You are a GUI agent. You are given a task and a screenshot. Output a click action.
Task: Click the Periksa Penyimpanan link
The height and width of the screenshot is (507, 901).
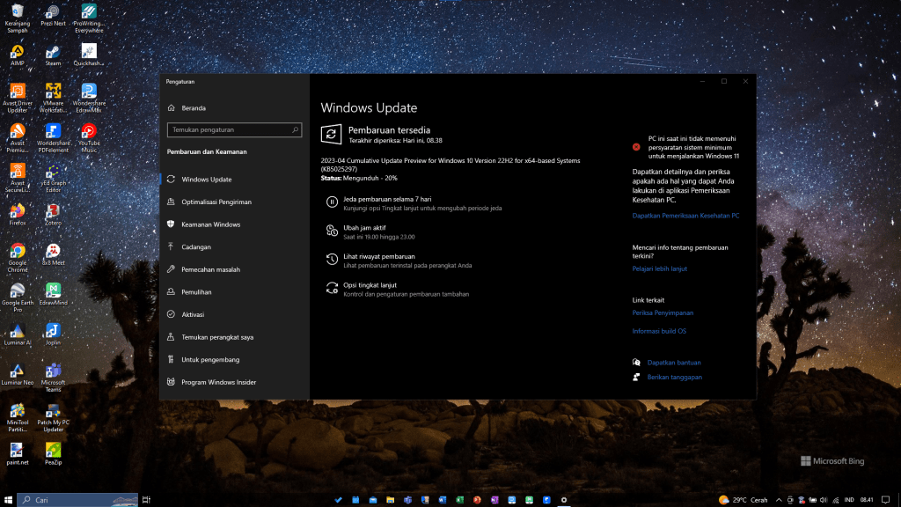click(x=663, y=312)
